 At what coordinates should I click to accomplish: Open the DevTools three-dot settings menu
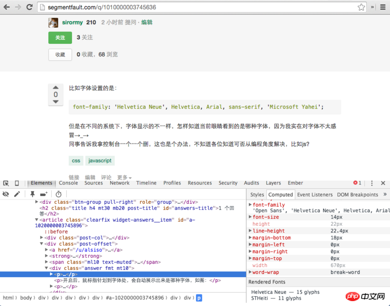click(371, 183)
